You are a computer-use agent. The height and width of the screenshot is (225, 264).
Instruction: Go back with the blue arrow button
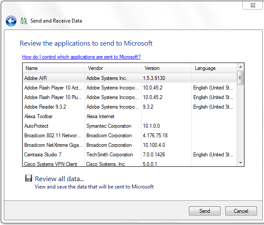click(11, 21)
